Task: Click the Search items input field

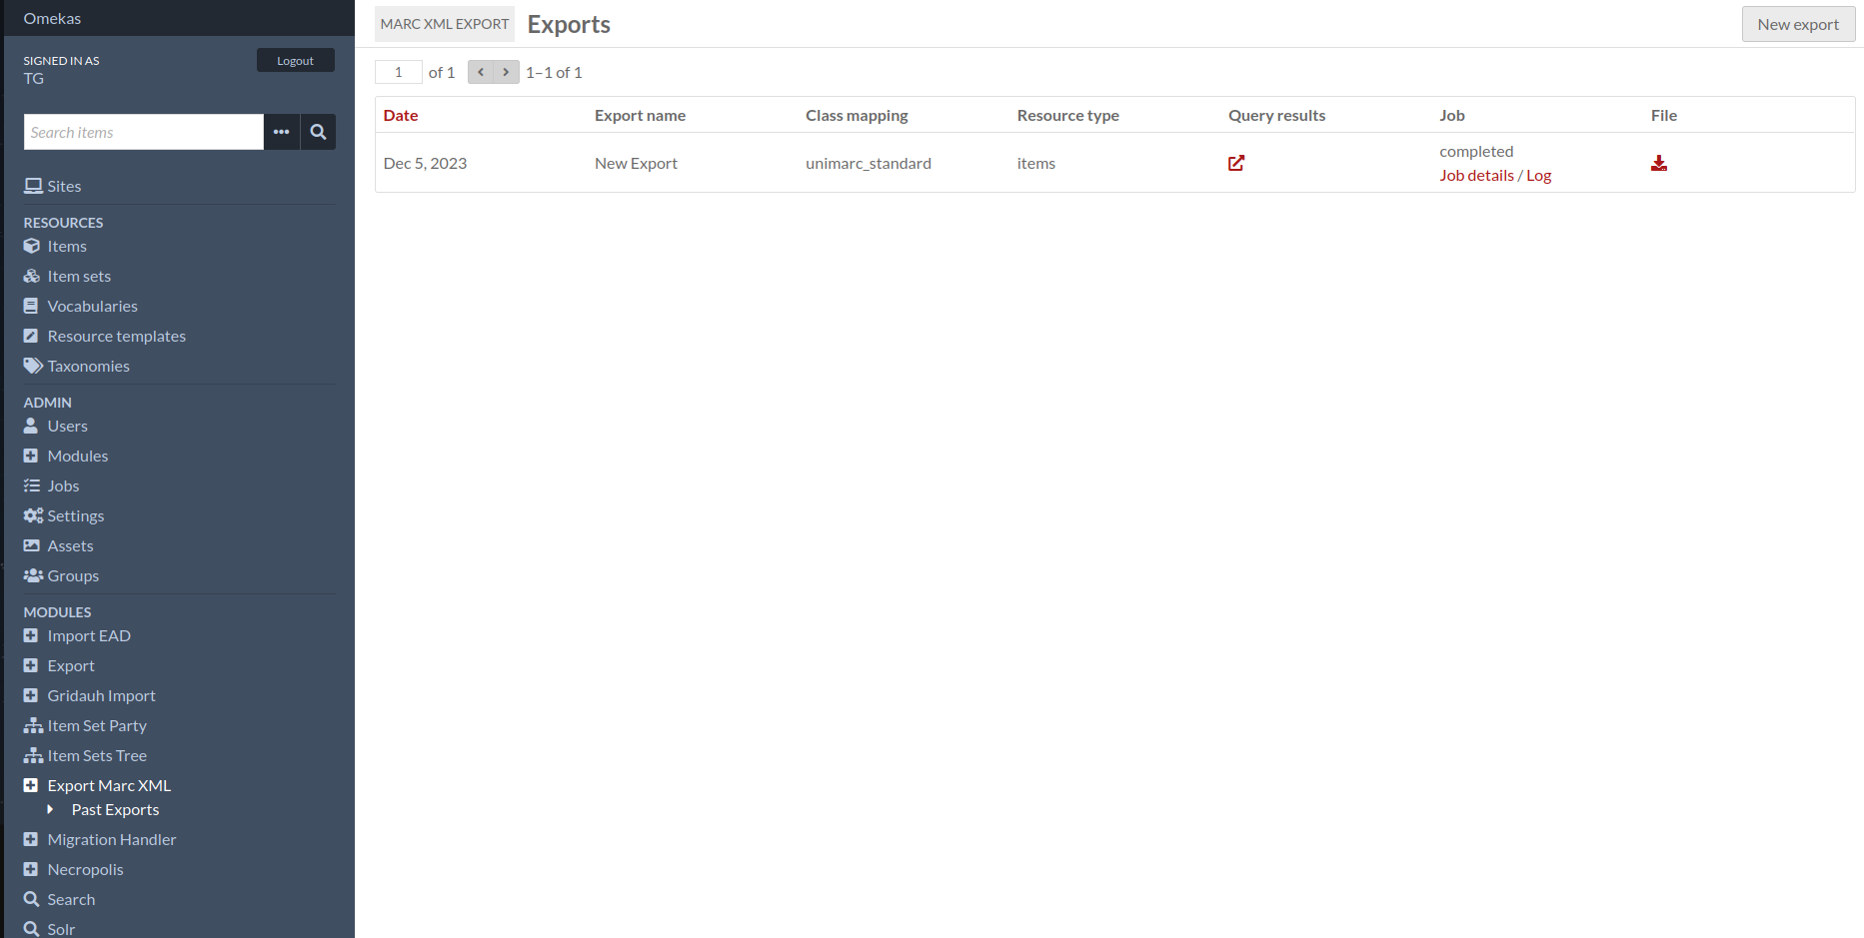Action: 144,132
